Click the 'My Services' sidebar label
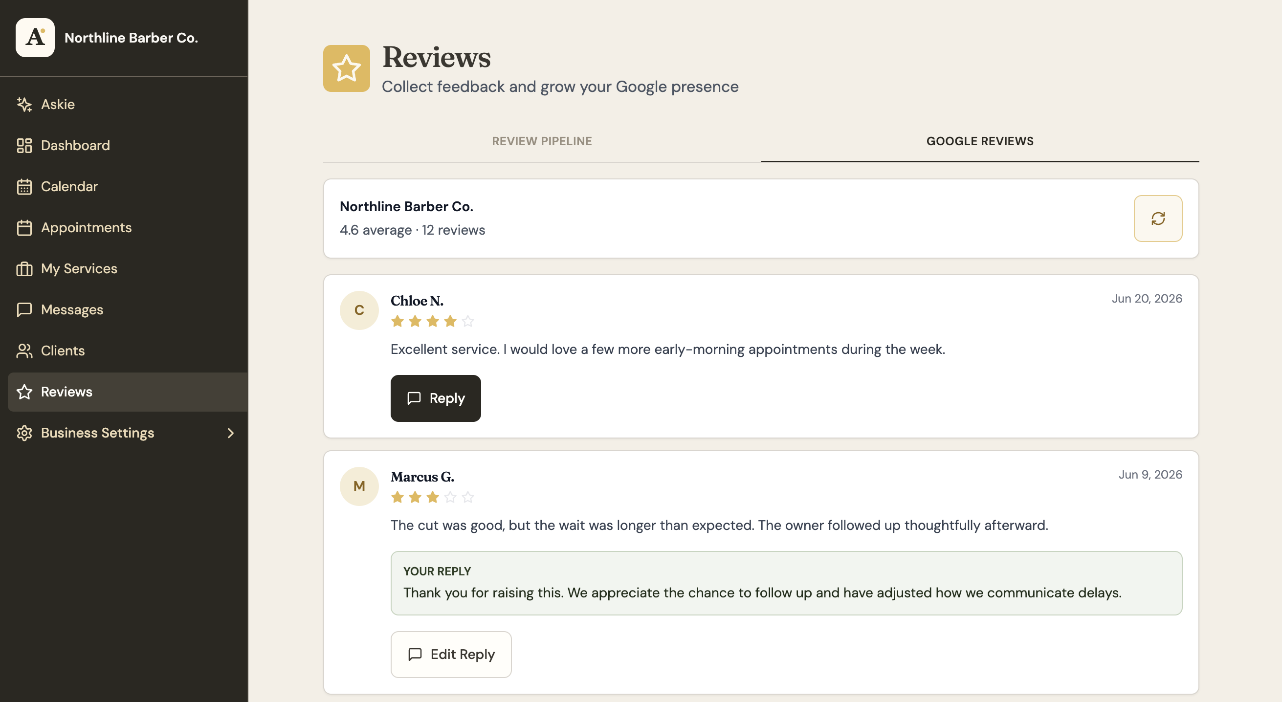Screen dimensions: 1282x702 coord(79,269)
